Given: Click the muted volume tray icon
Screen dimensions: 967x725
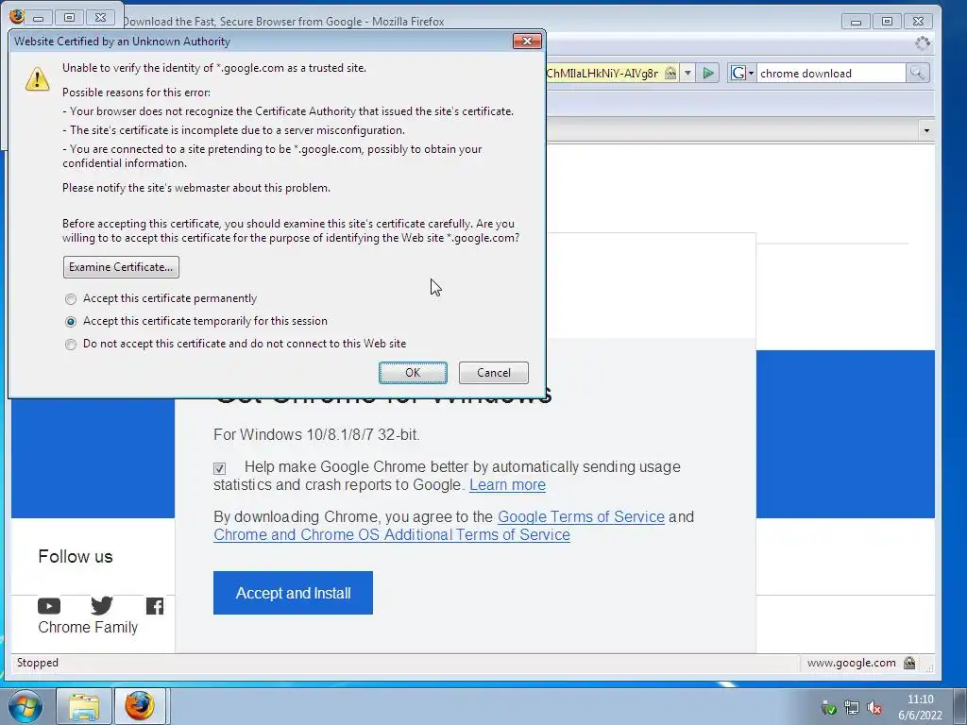Looking at the screenshot, I should [874, 708].
